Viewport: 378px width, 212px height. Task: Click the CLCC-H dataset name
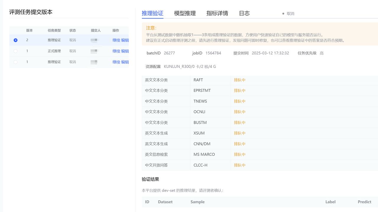point(200,165)
